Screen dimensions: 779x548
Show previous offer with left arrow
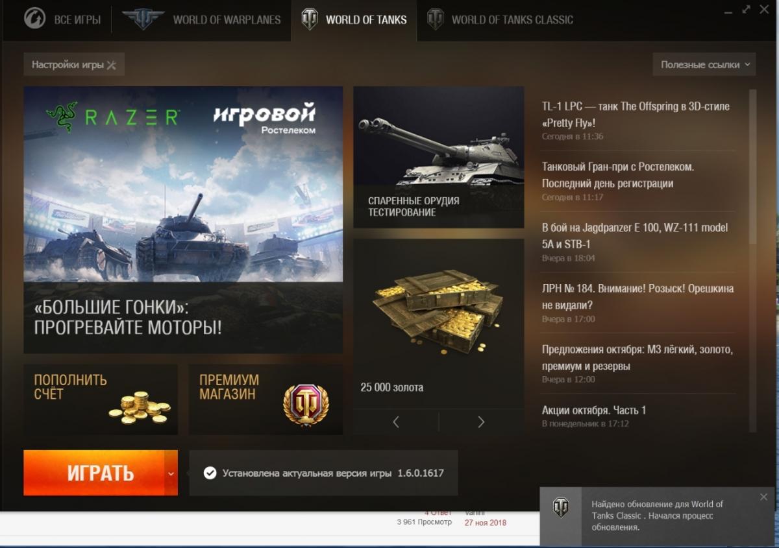(x=396, y=422)
